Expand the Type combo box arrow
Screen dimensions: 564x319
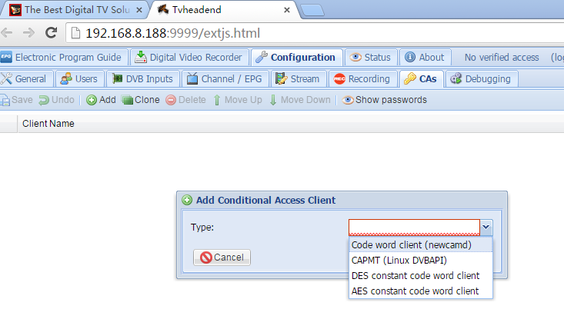(x=486, y=227)
